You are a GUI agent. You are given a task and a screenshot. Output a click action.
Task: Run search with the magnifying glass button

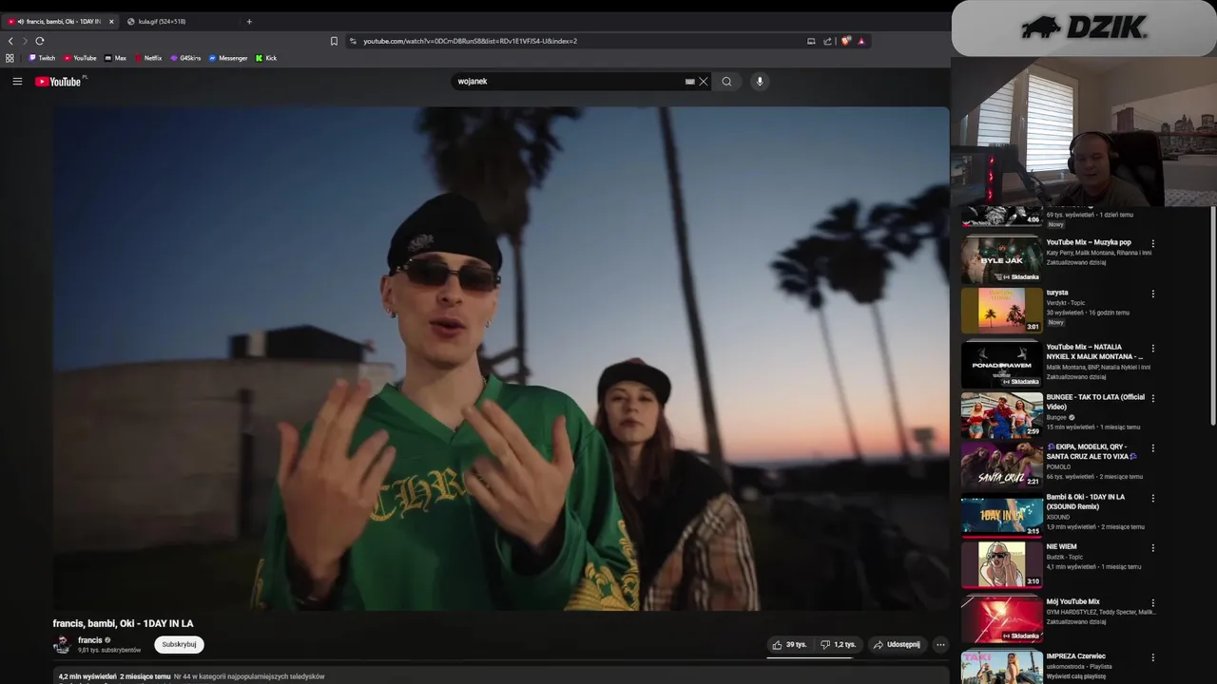pyautogui.click(x=726, y=82)
